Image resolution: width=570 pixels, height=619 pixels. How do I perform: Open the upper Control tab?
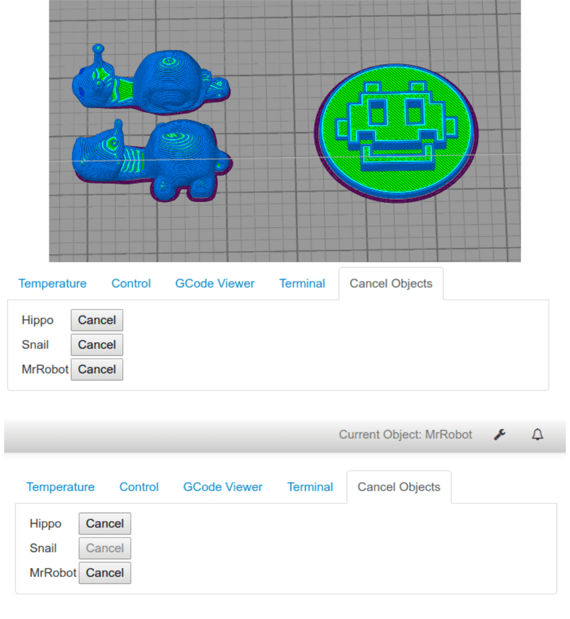coord(131,283)
